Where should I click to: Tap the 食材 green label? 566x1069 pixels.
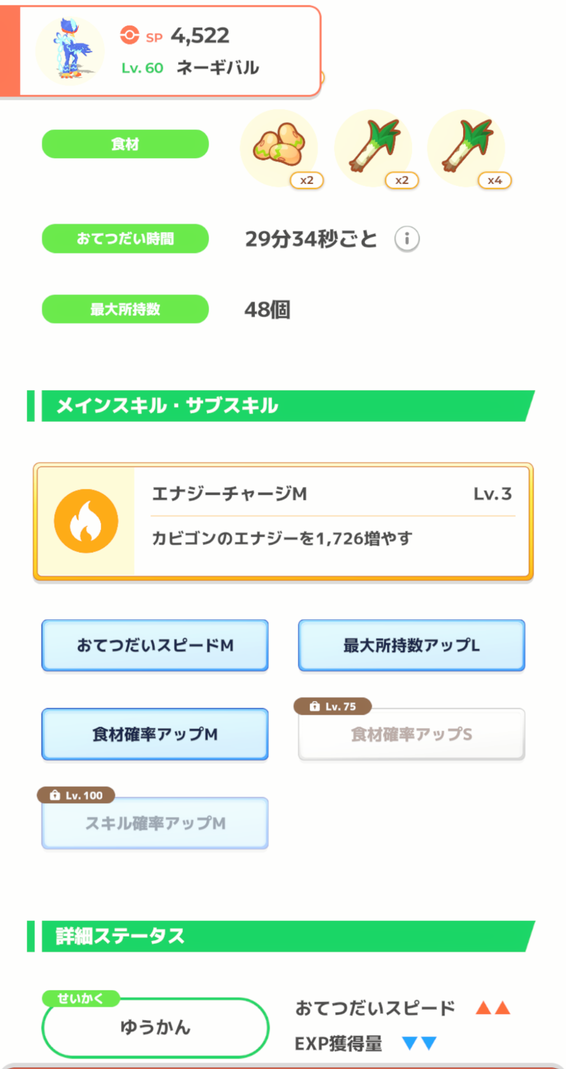click(125, 144)
